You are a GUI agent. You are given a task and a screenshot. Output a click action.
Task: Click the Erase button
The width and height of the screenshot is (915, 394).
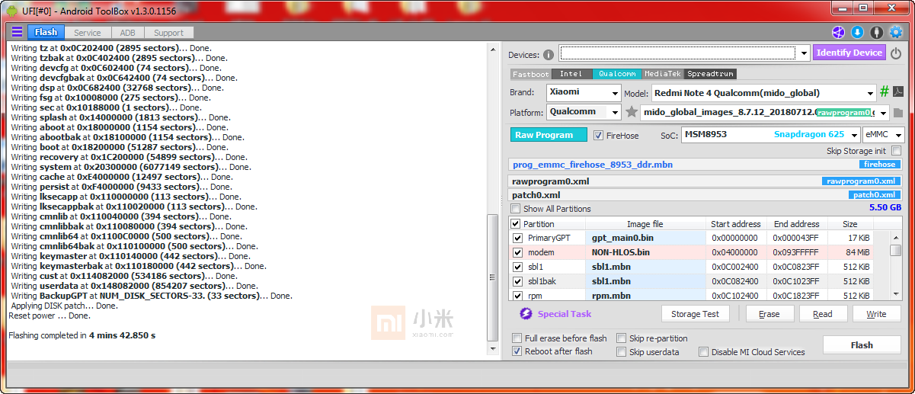[769, 314]
